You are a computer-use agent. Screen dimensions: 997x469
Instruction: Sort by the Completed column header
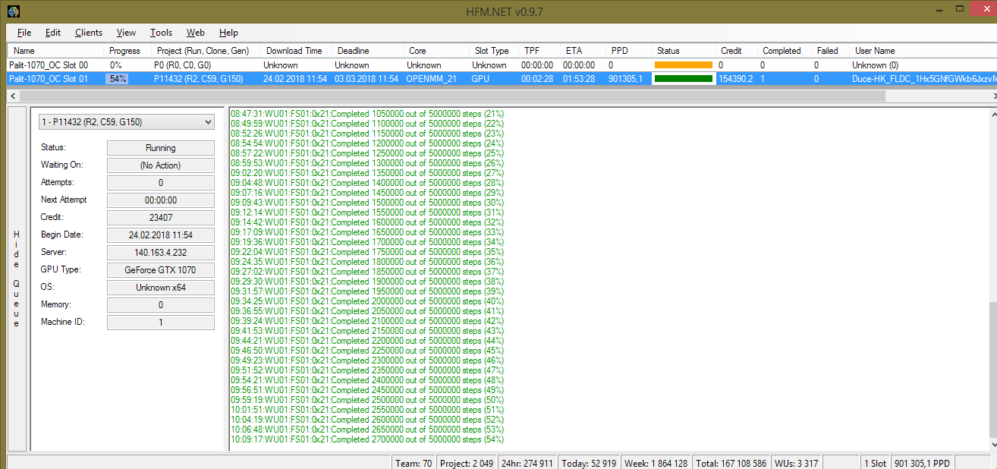pos(785,51)
